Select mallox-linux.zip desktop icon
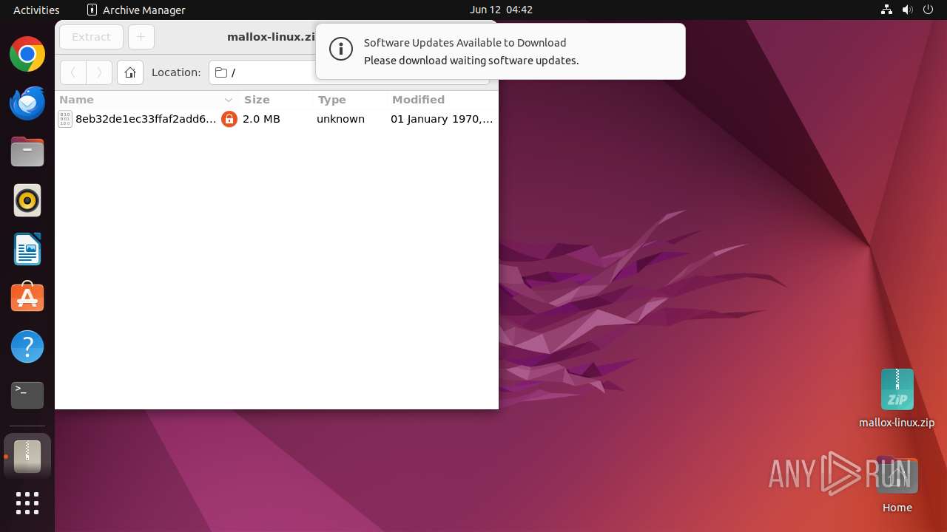The image size is (947, 532). pos(897,399)
